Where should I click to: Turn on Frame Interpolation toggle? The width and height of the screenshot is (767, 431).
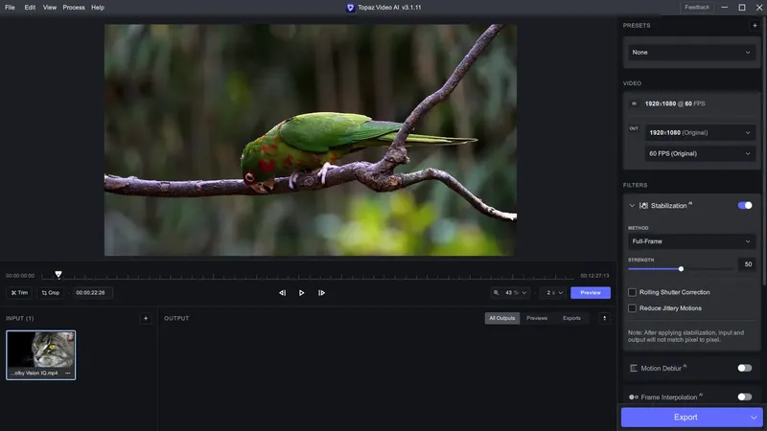pyautogui.click(x=744, y=397)
